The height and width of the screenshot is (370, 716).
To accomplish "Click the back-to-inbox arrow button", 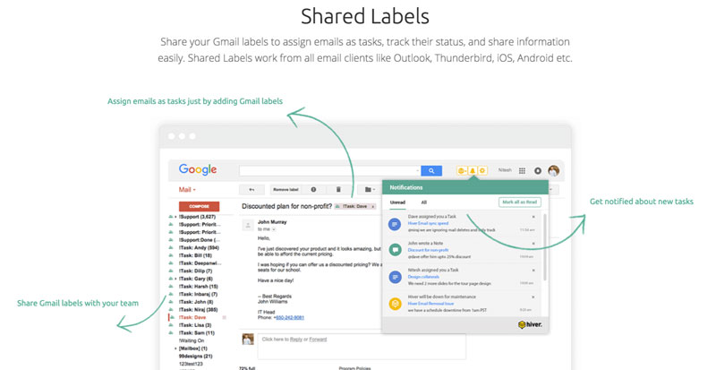I will (x=251, y=189).
